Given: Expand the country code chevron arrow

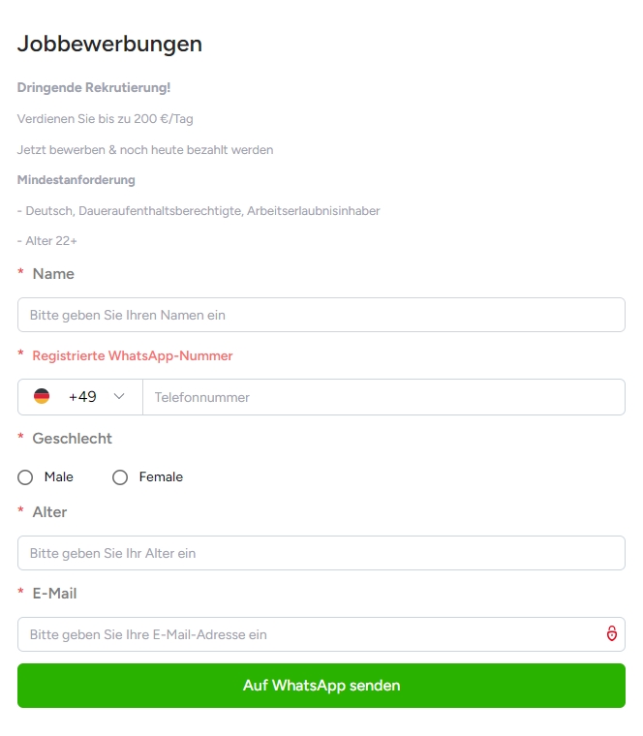Looking at the screenshot, I should pos(119,396).
